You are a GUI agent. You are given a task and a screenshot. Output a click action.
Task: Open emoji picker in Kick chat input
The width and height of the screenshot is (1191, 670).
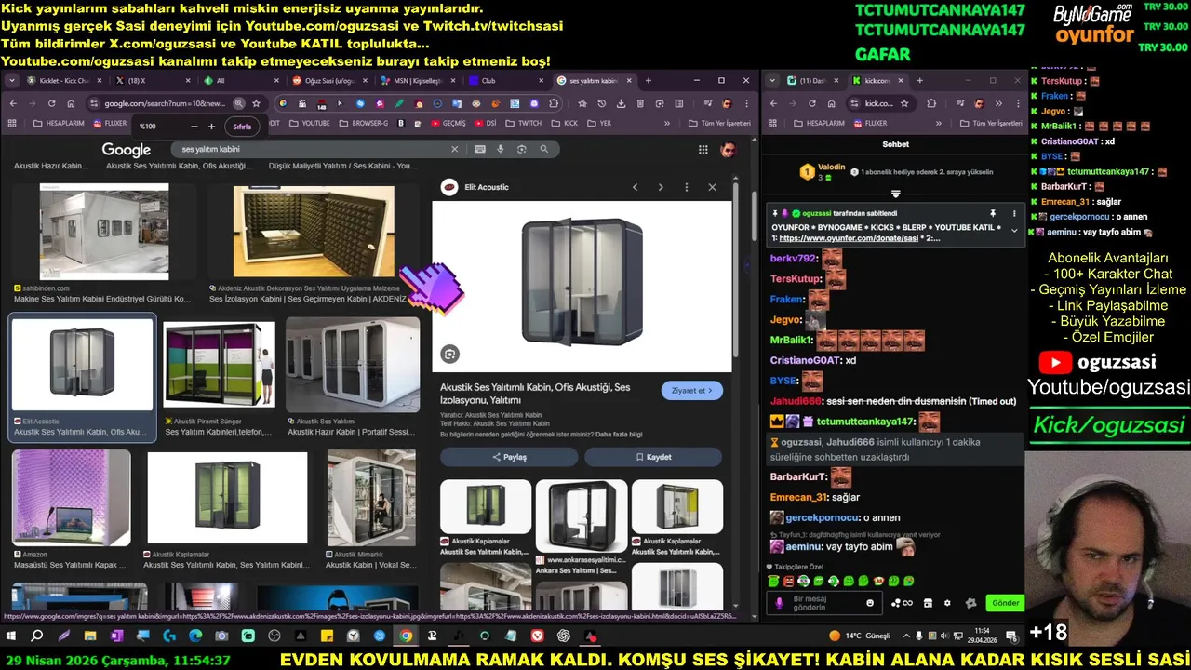click(870, 603)
